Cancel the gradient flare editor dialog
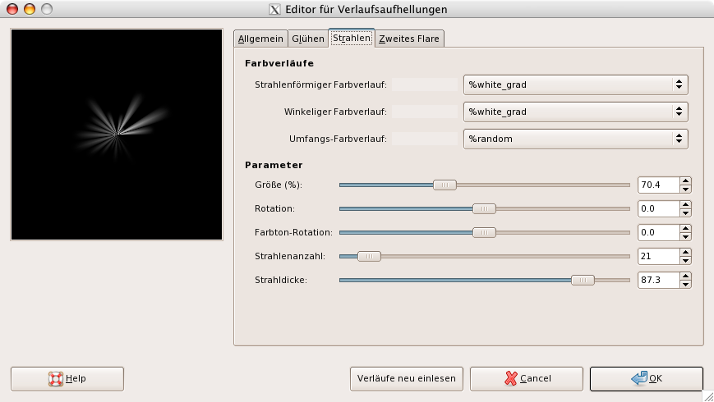 527,379
